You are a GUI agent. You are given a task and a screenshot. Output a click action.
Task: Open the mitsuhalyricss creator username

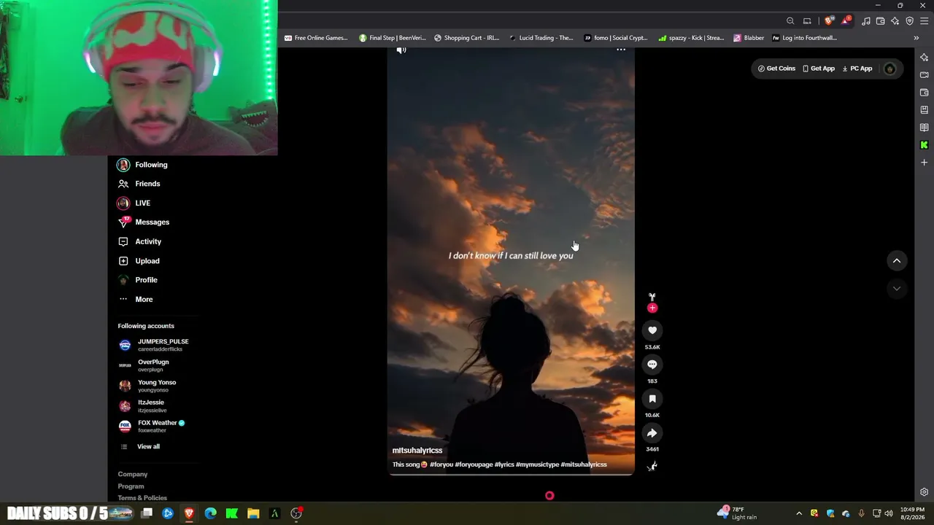(x=417, y=451)
